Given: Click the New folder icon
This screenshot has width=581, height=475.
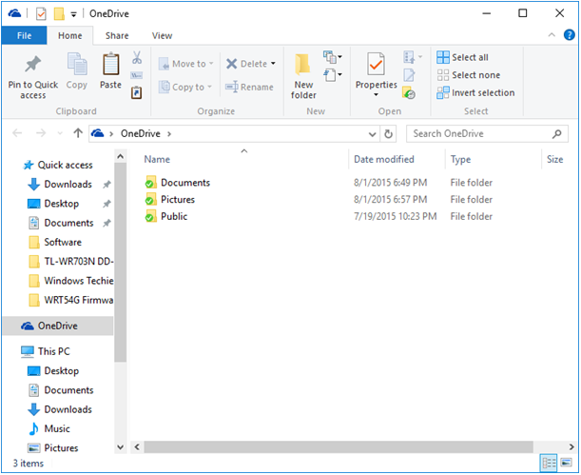Looking at the screenshot, I should coord(302,64).
